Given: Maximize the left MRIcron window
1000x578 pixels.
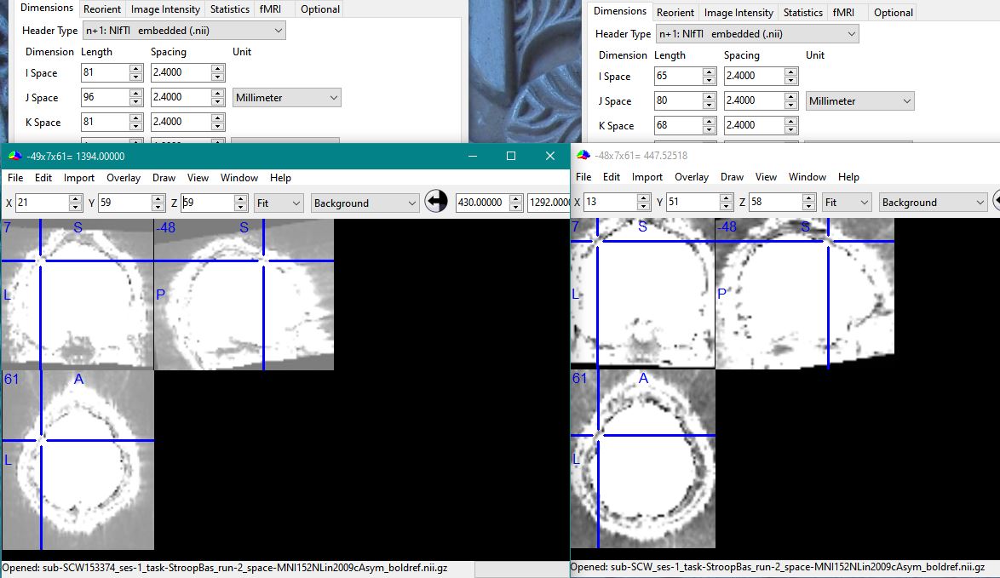Looking at the screenshot, I should pyautogui.click(x=511, y=156).
